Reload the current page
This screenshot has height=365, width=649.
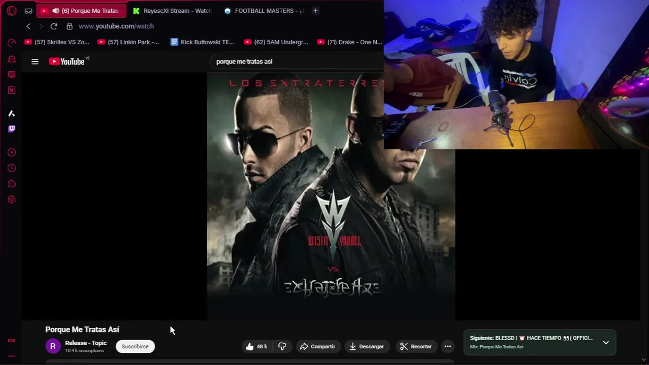coord(54,26)
